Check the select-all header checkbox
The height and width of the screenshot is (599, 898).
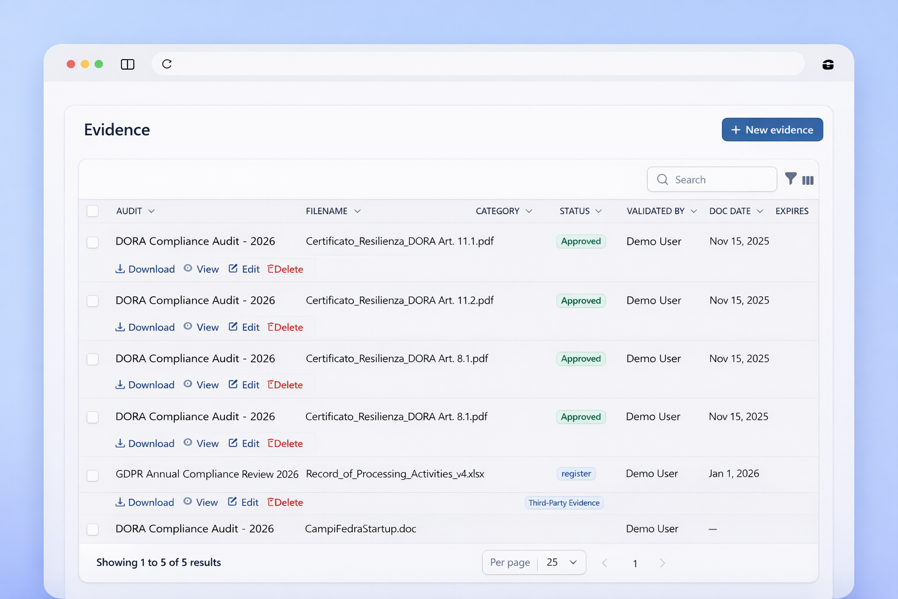click(x=92, y=211)
